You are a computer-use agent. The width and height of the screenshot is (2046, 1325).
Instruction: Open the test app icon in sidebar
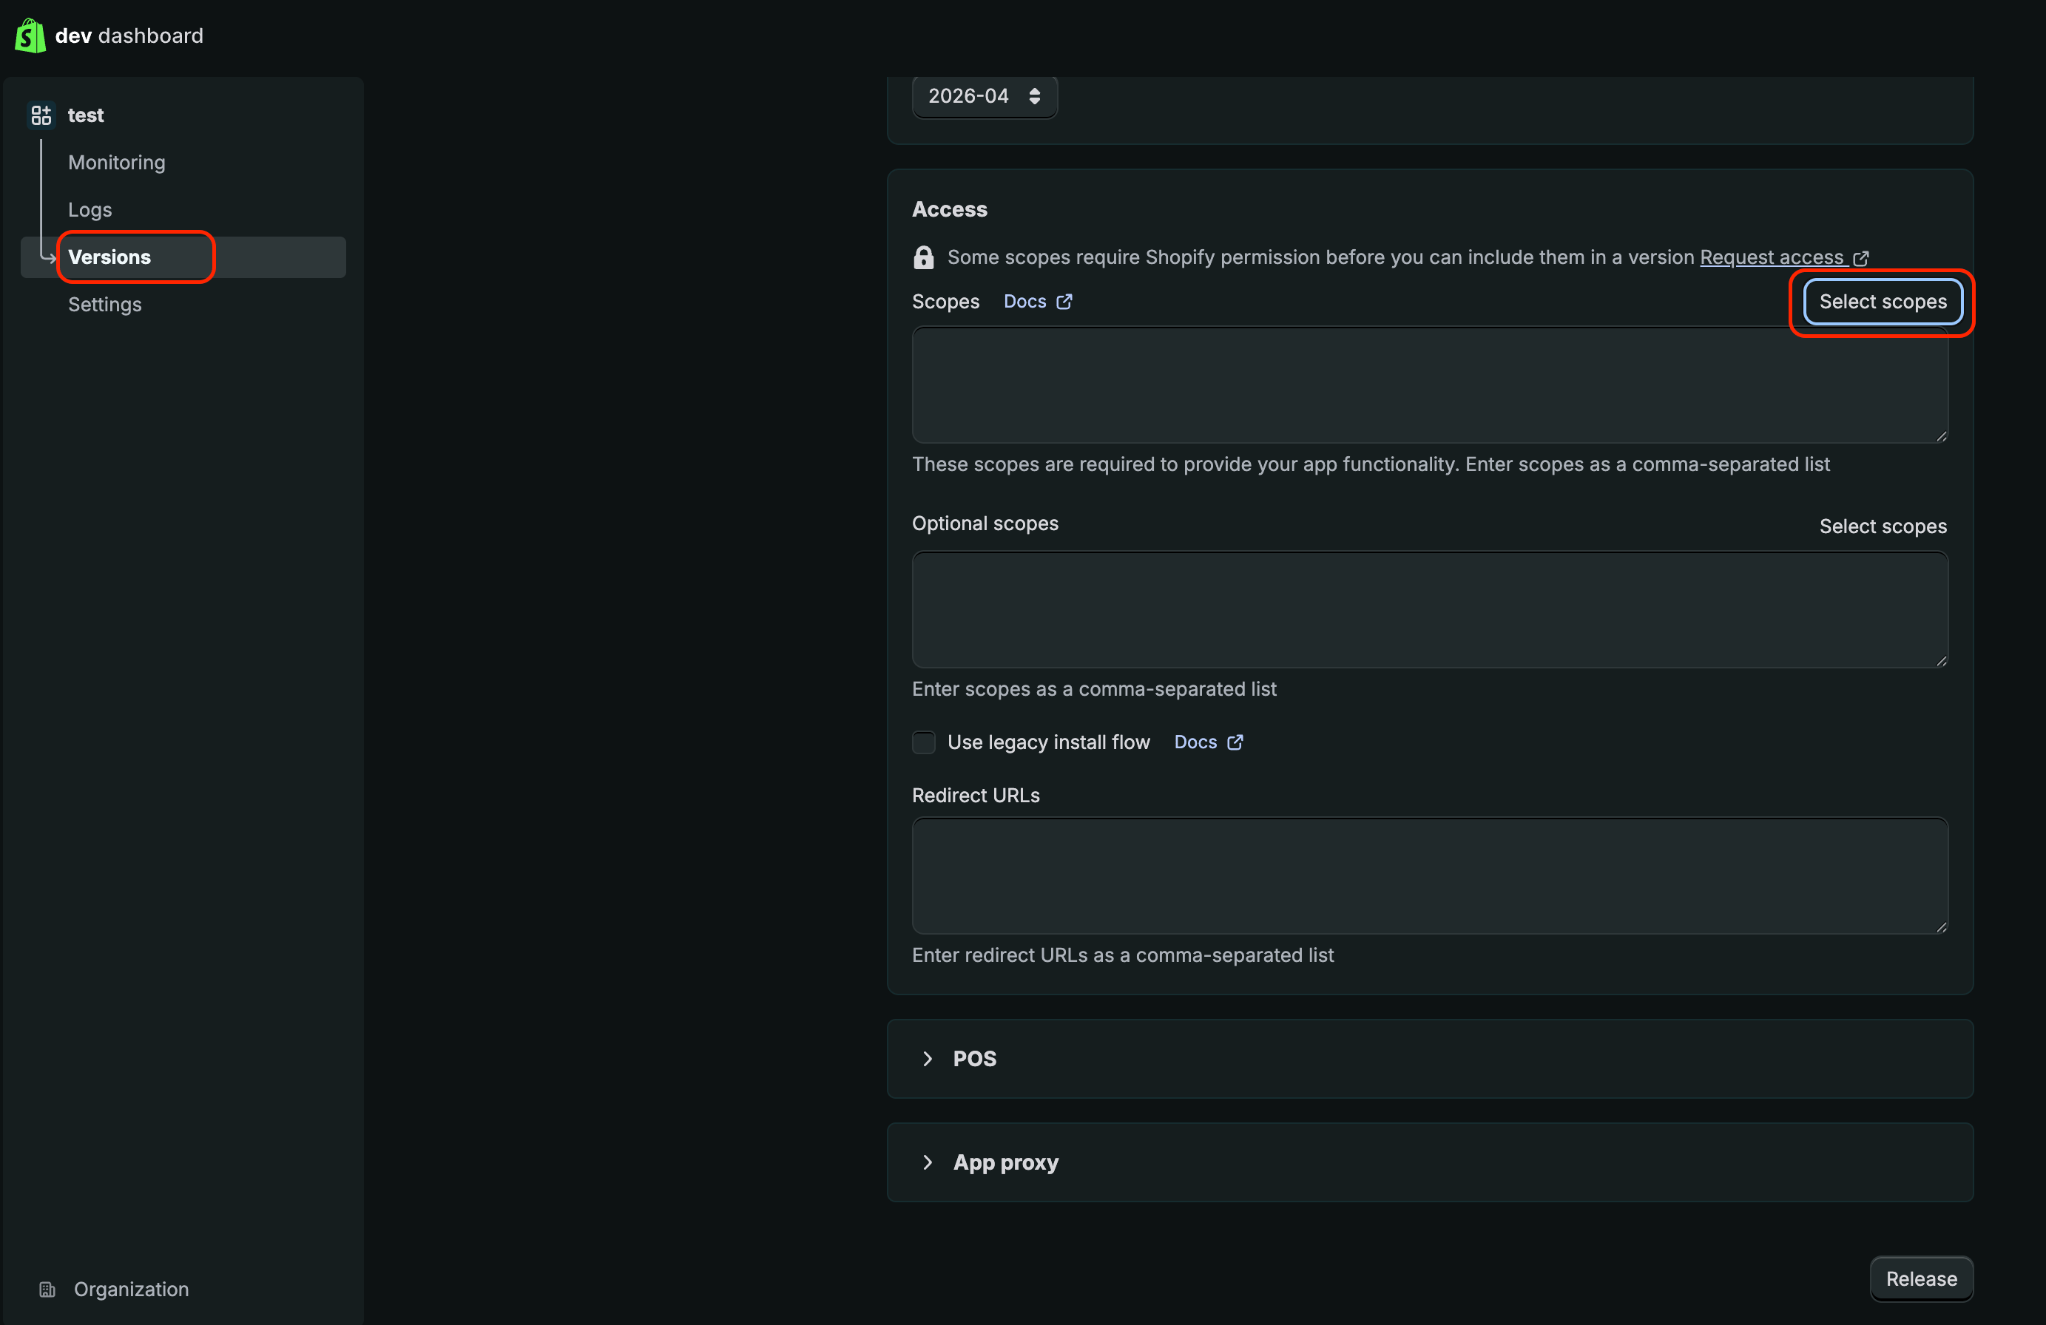click(41, 115)
